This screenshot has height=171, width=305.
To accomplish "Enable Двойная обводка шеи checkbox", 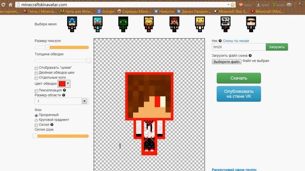I will (36, 73).
